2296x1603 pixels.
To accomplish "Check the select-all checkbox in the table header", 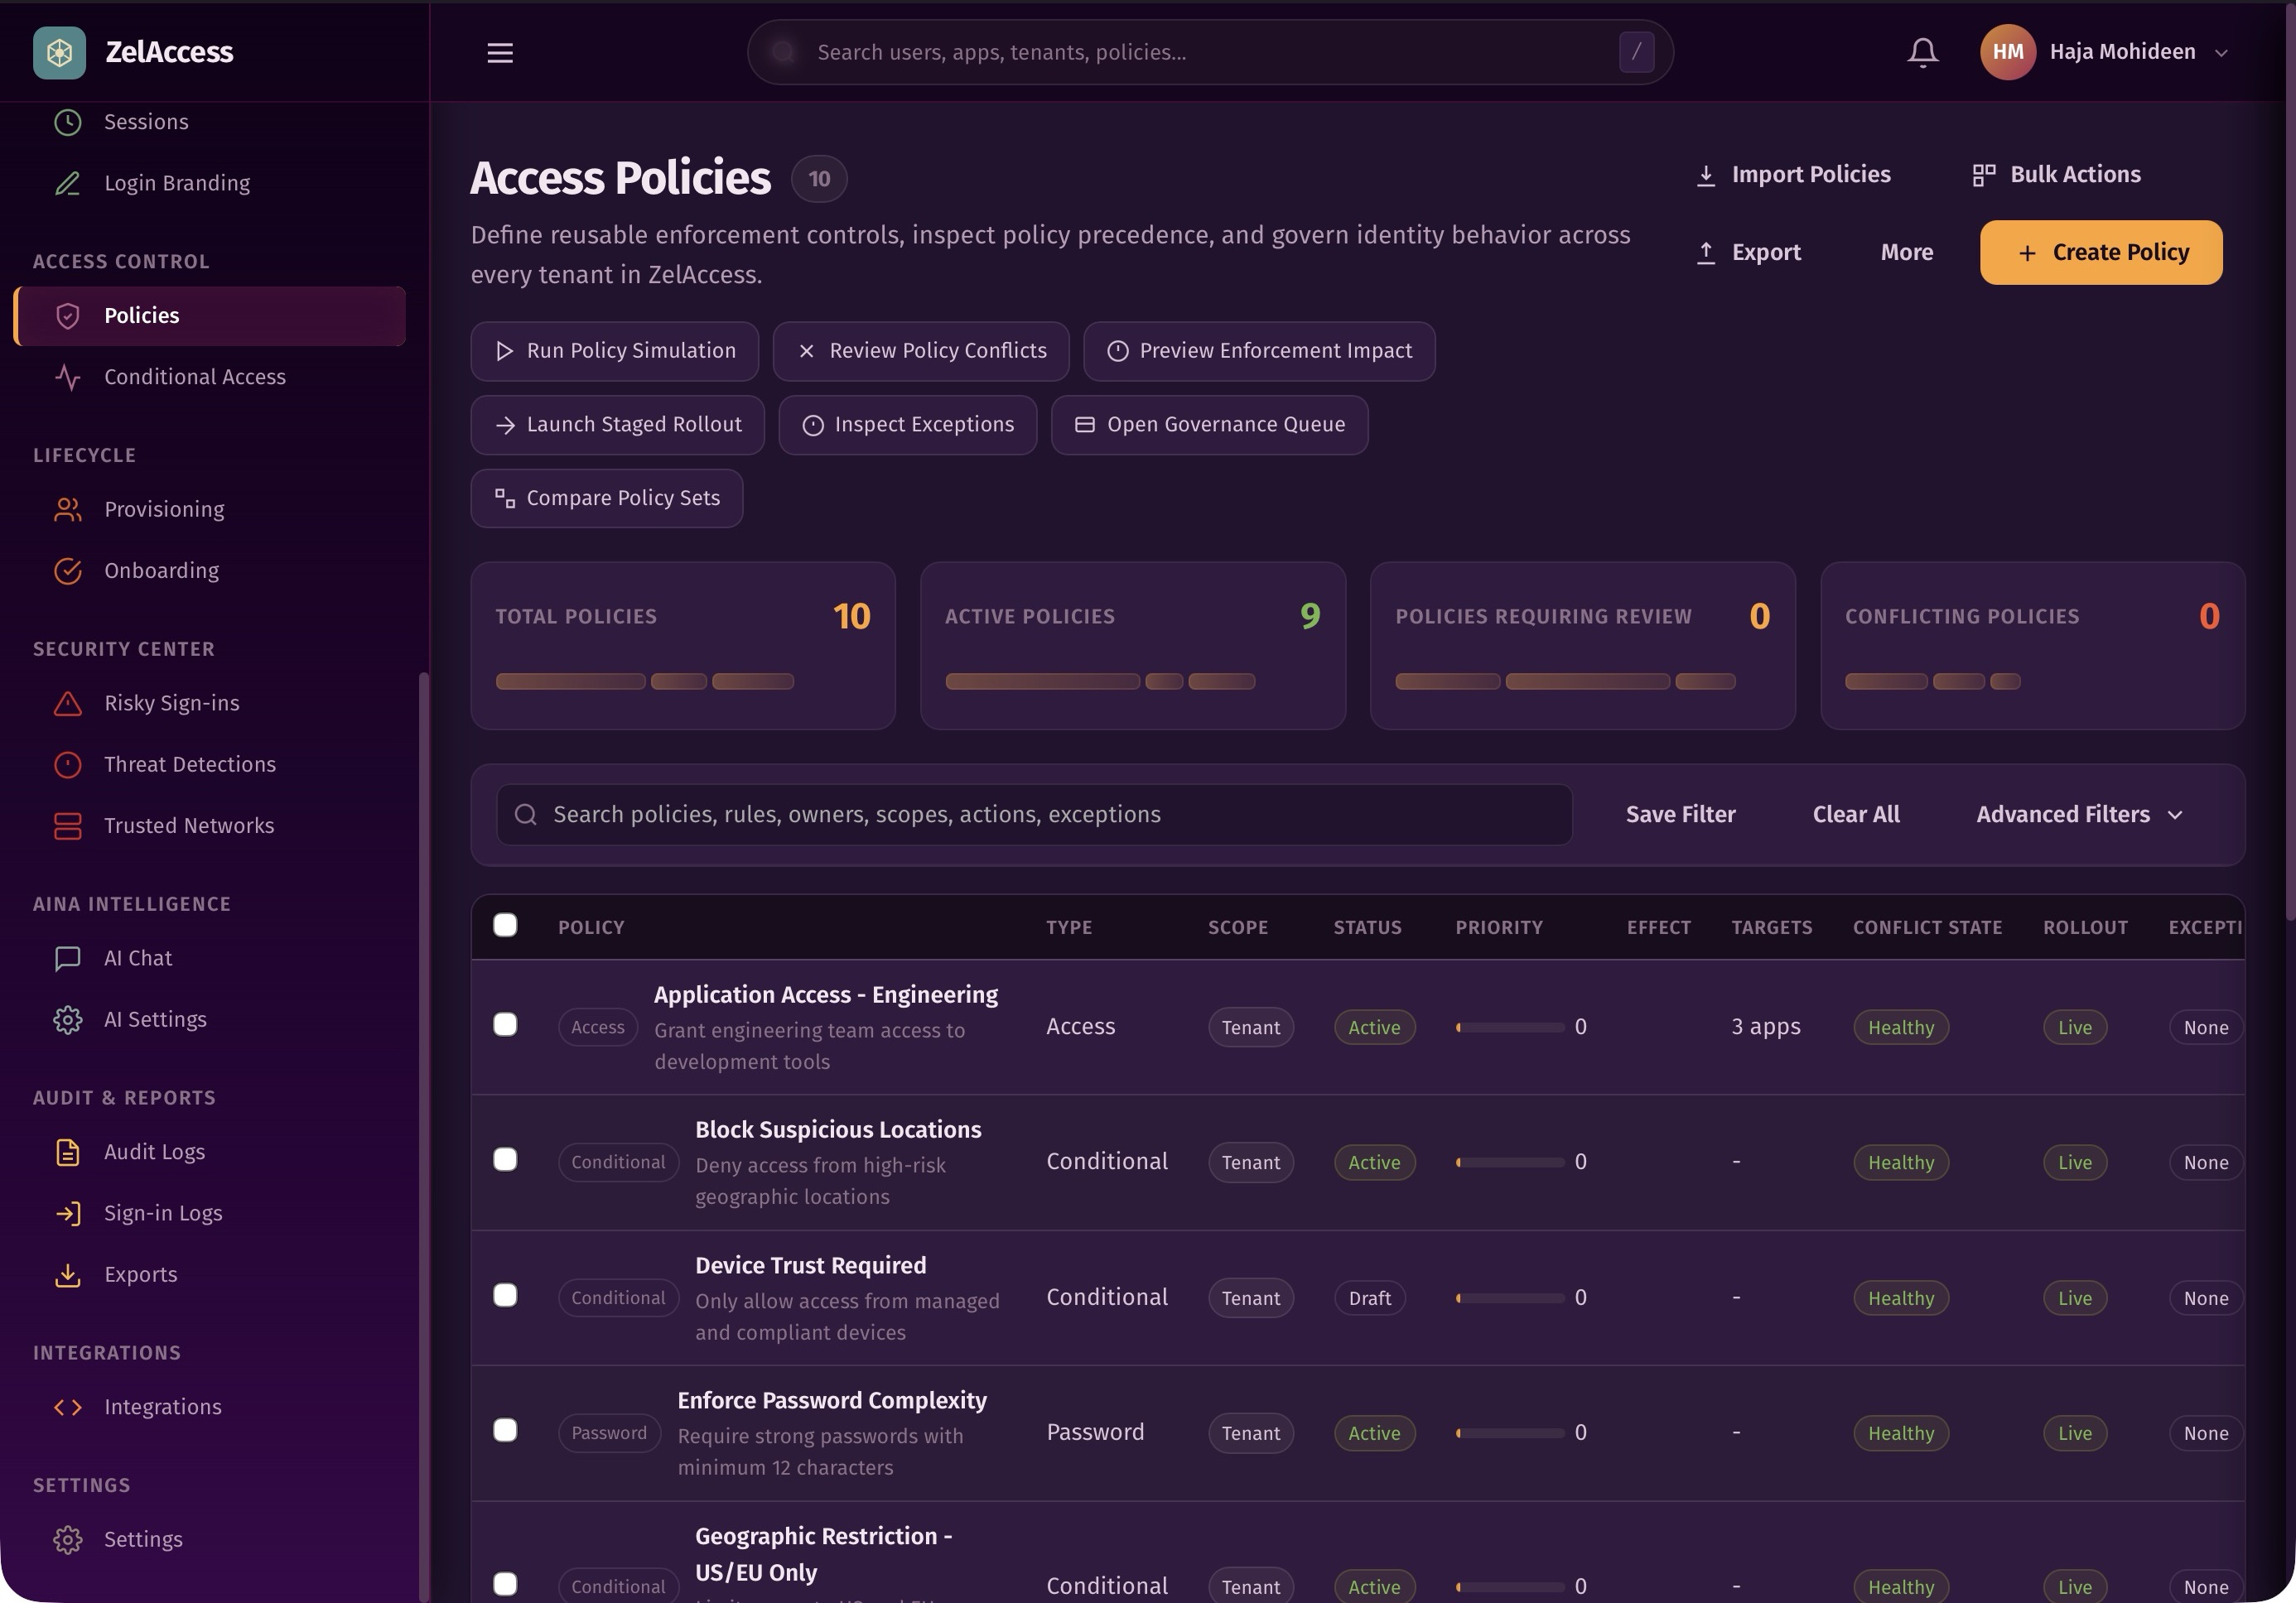I will tap(505, 926).
